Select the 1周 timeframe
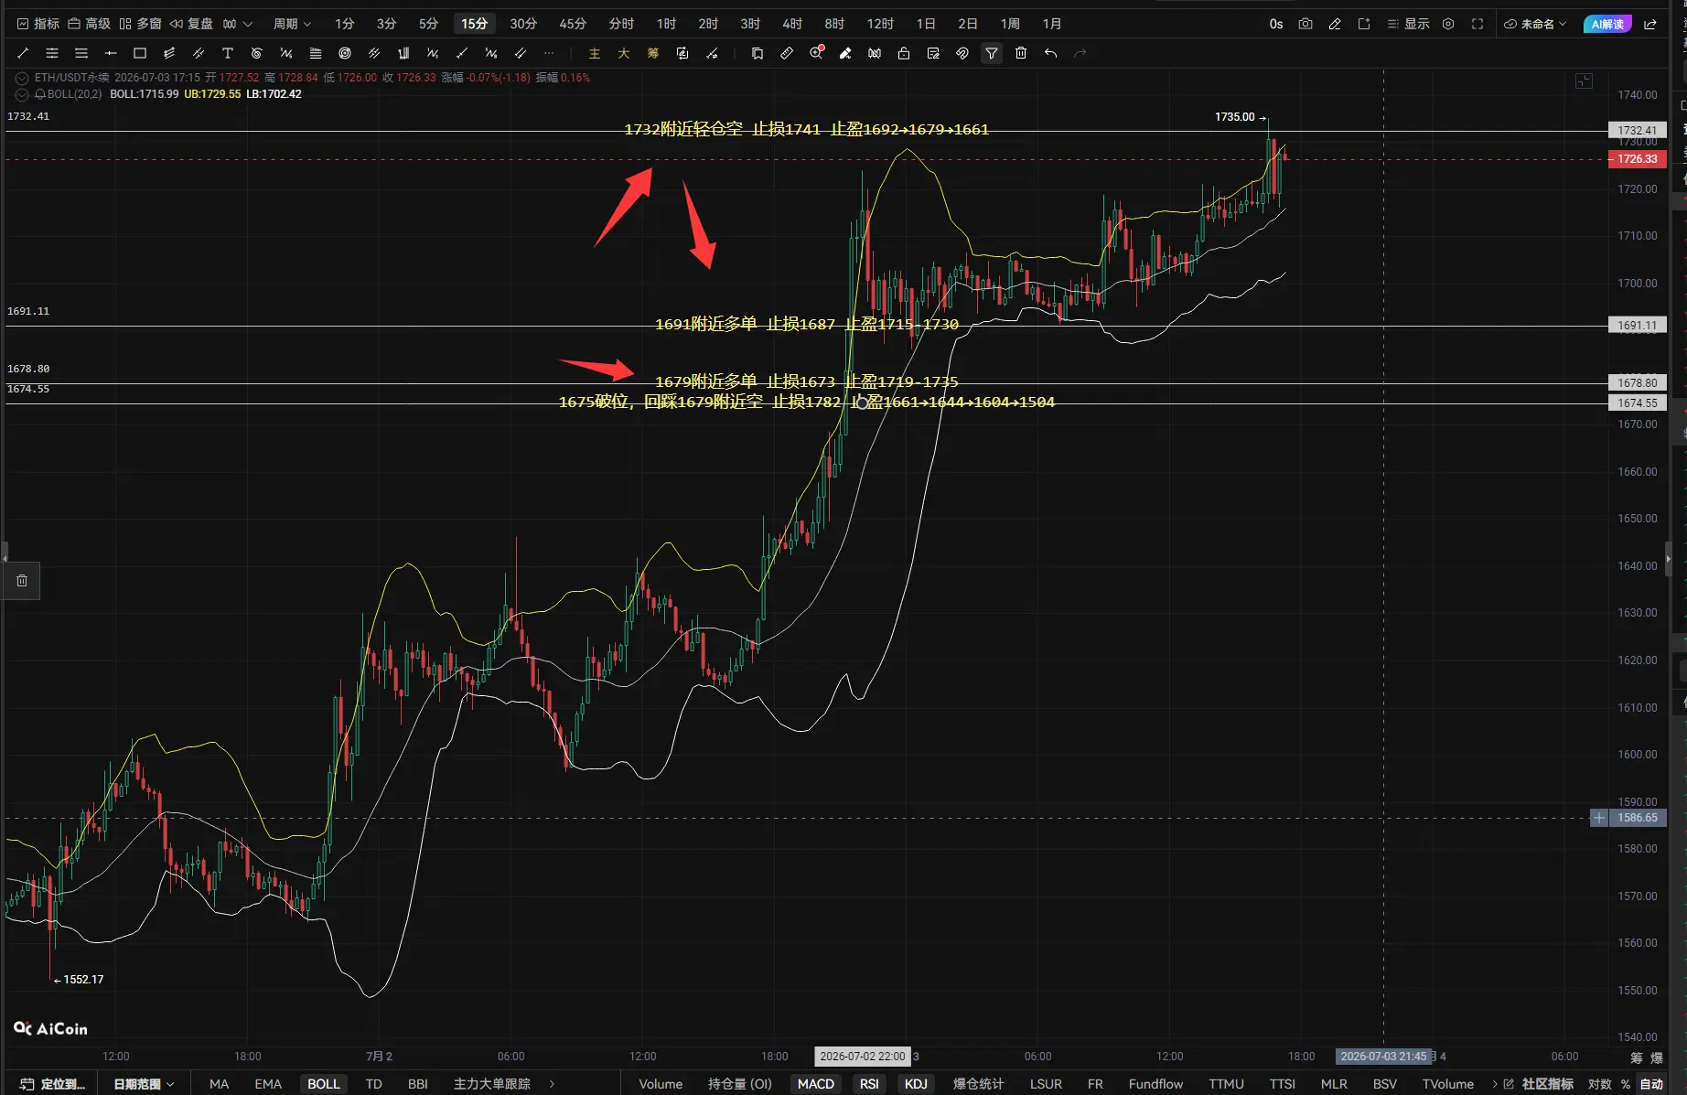This screenshot has width=1687, height=1095. (x=1010, y=24)
